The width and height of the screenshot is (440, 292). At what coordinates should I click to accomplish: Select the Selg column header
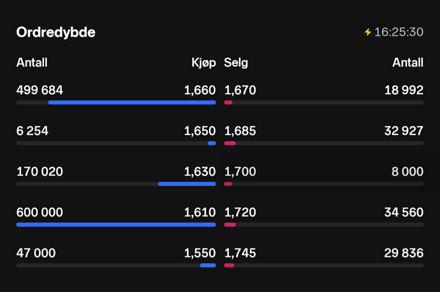(236, 62)
